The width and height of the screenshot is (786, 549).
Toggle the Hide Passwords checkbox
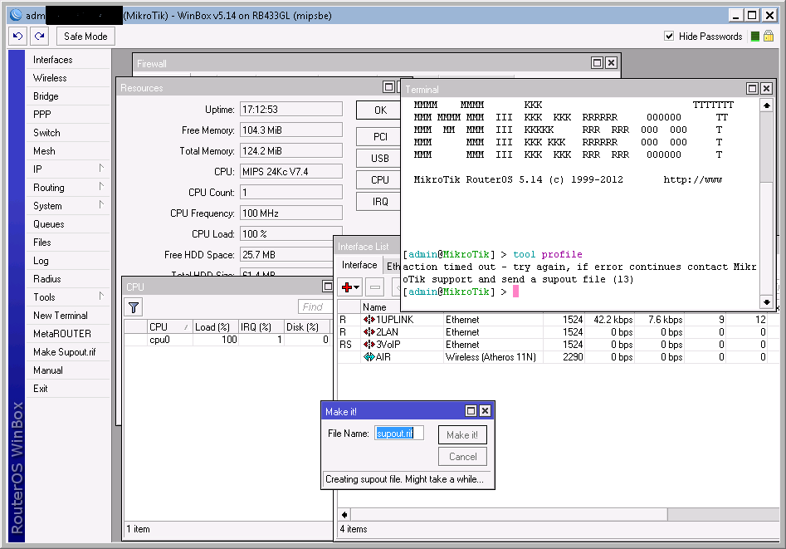[669, 37]
